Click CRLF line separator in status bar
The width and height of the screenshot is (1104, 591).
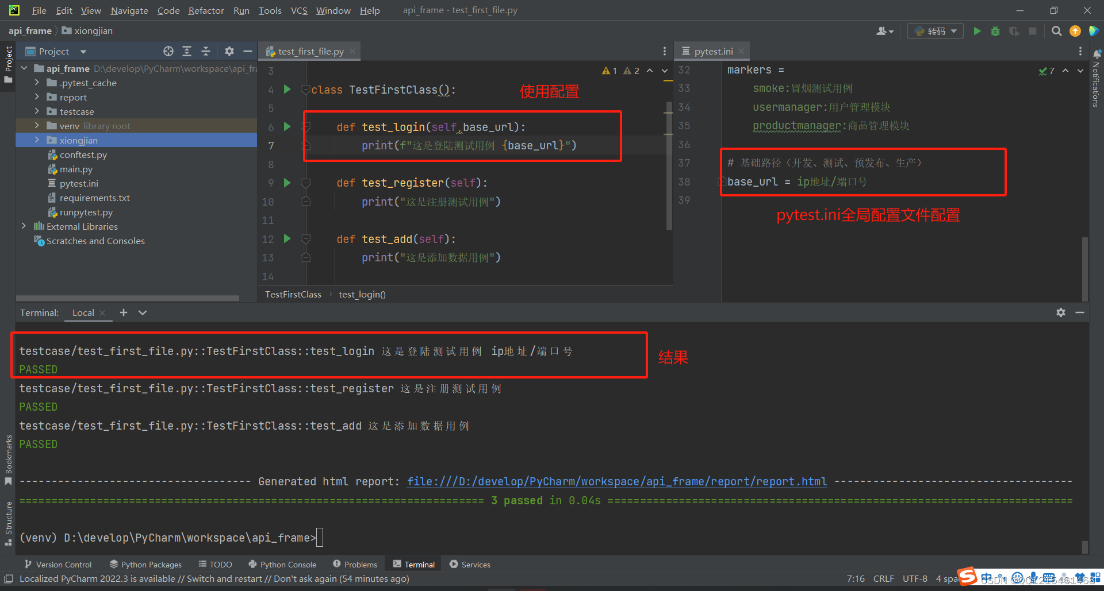(x=883, y=578)
